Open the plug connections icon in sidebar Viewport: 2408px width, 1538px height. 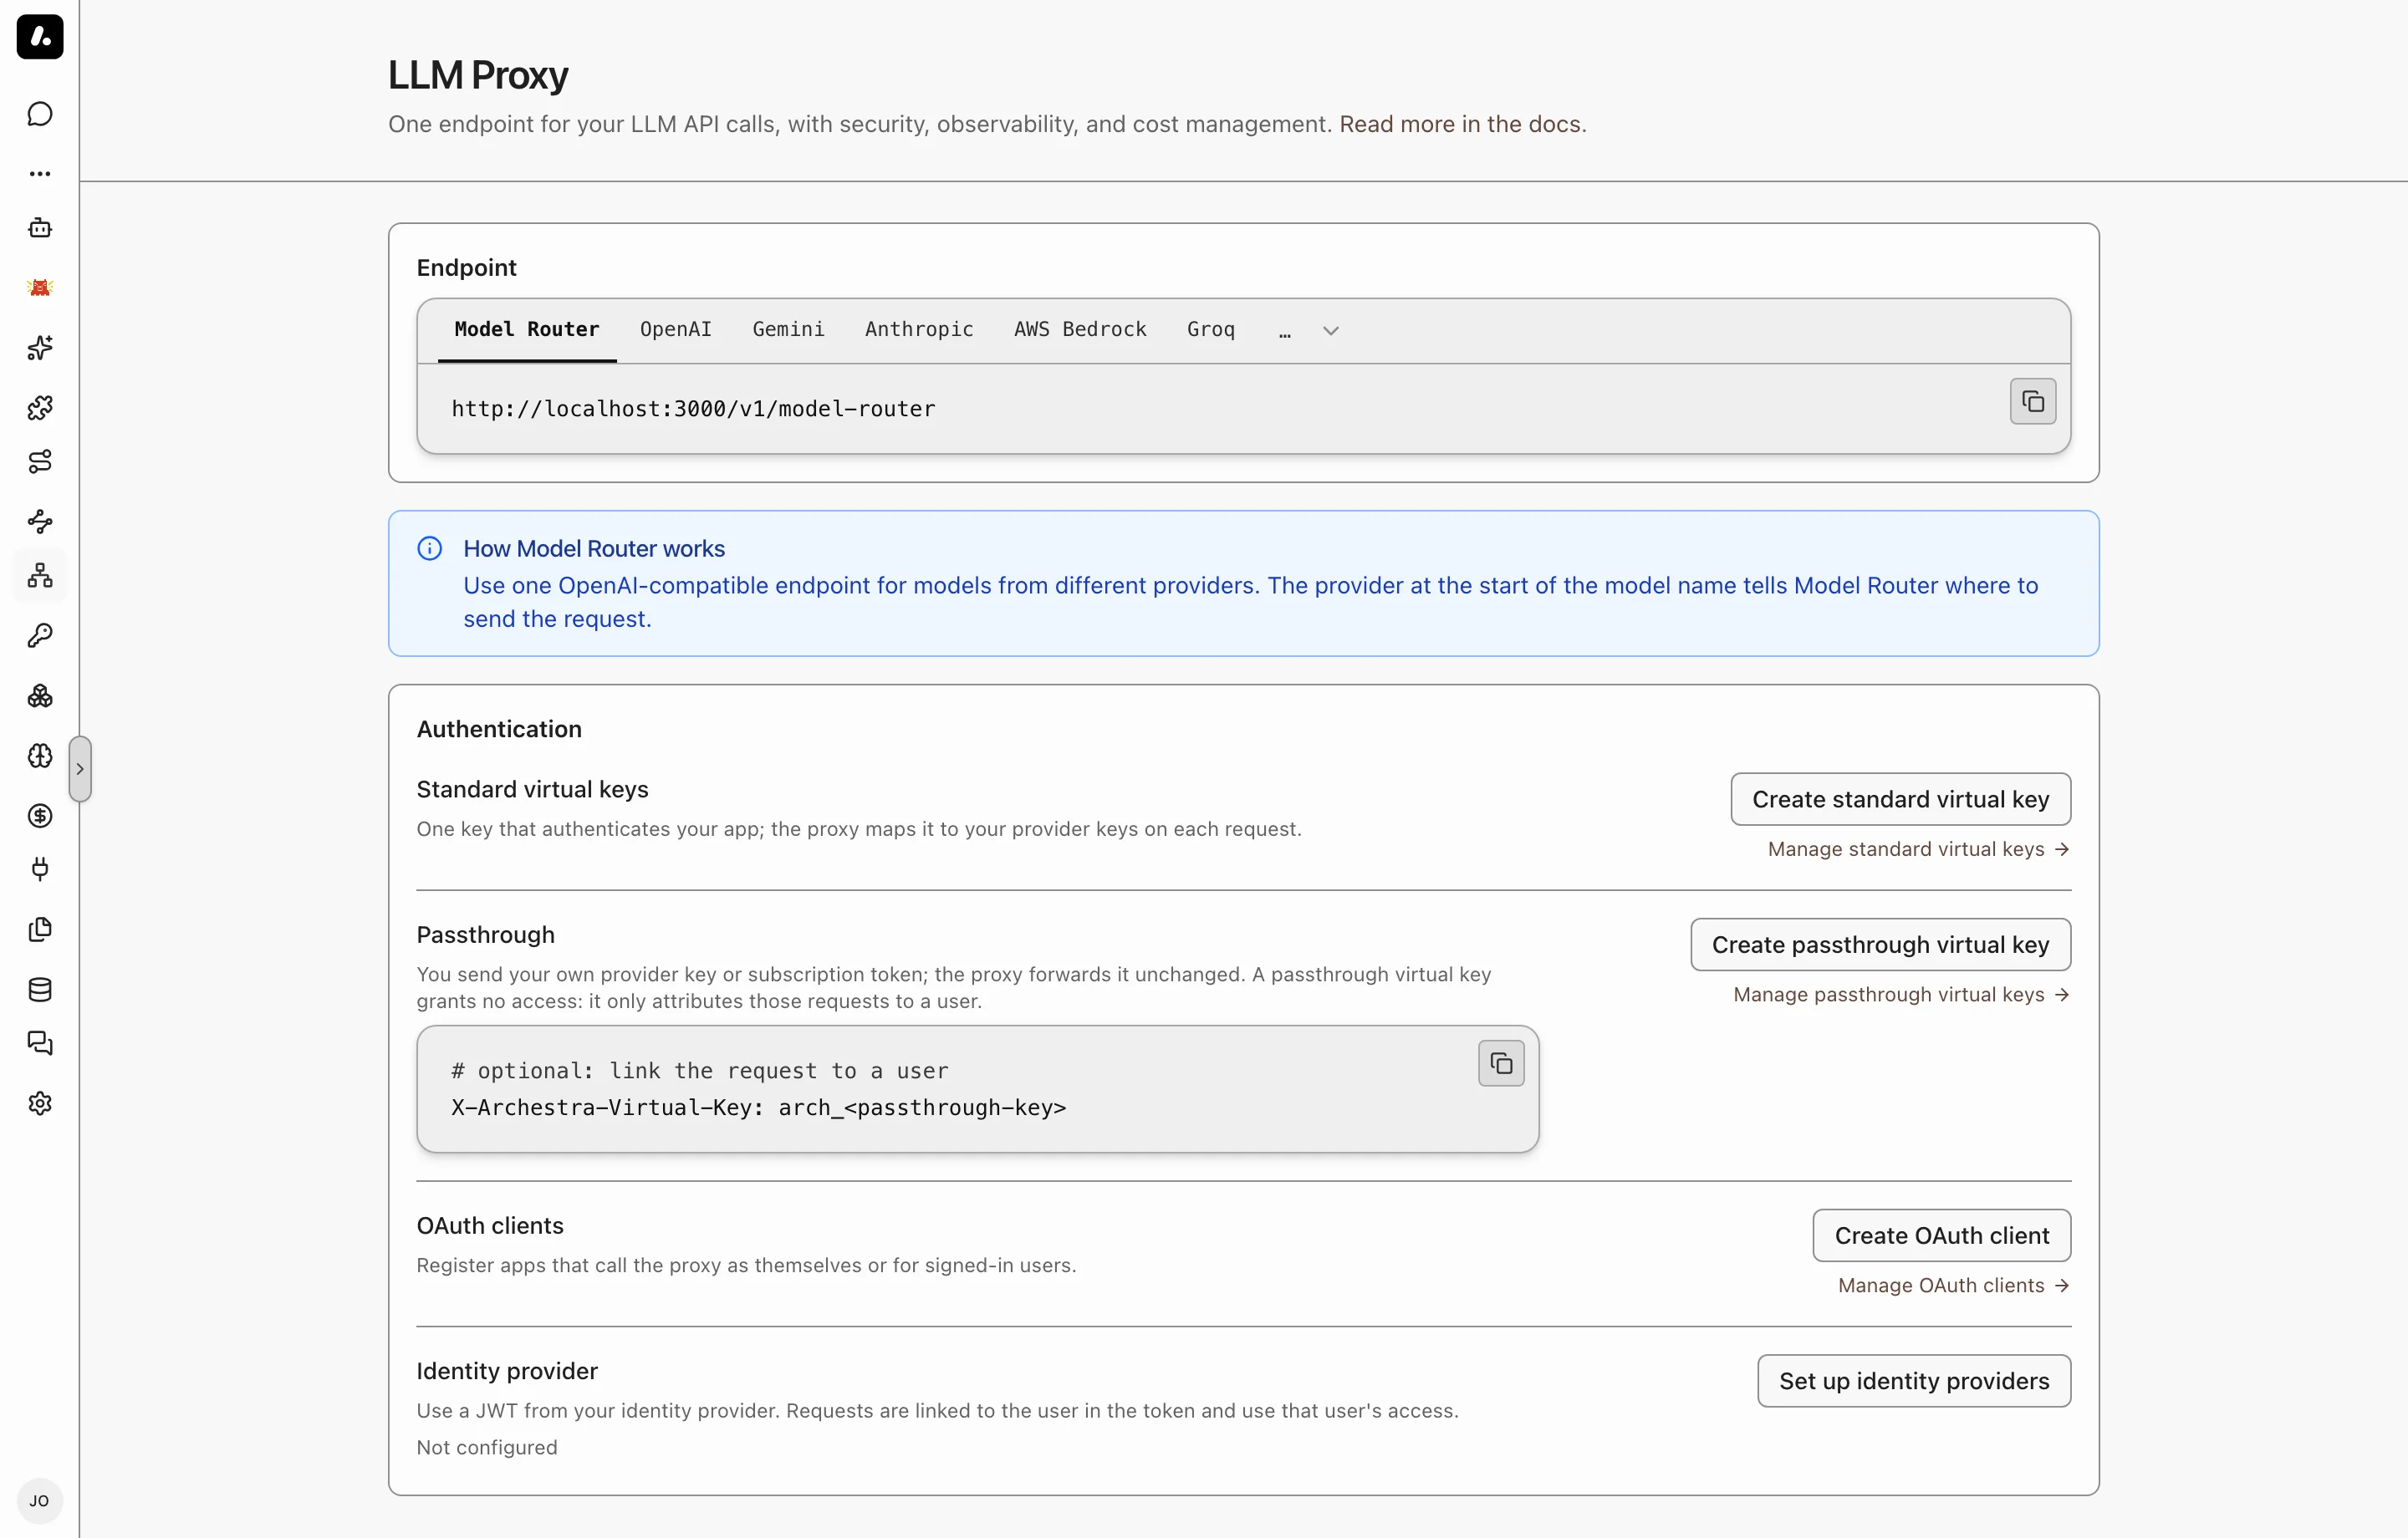click(x=40, y=869)
